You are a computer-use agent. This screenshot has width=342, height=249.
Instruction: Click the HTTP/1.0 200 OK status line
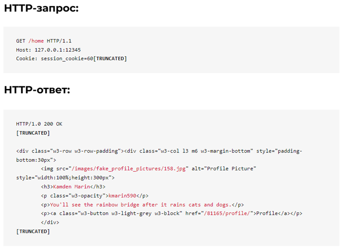pyautogui.click(x=39, y=124)
